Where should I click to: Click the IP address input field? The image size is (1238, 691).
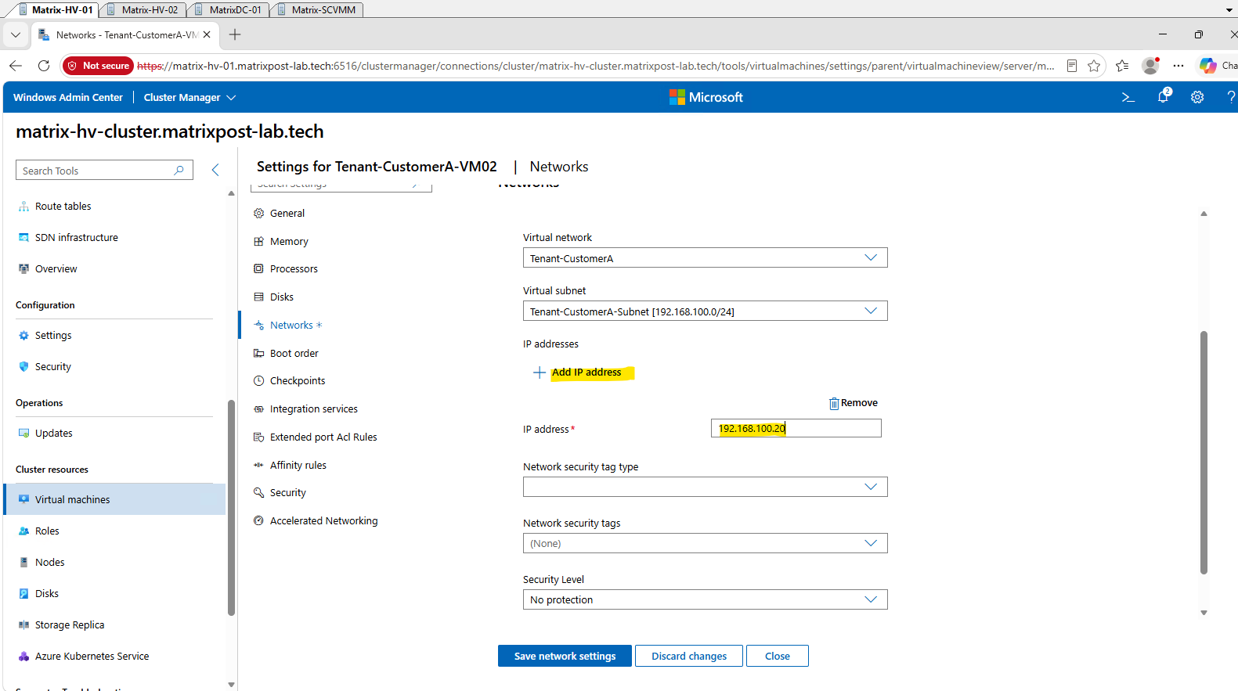click(796, 428)
